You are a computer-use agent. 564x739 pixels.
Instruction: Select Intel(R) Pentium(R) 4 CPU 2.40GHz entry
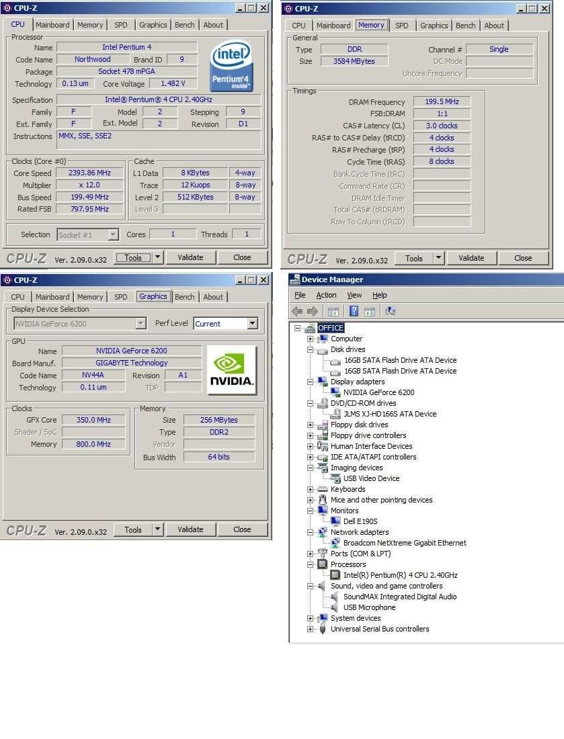(401, 575)
